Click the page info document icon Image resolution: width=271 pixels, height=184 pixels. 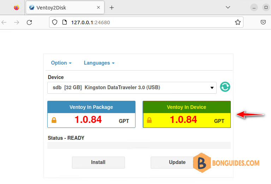(65, 22)
